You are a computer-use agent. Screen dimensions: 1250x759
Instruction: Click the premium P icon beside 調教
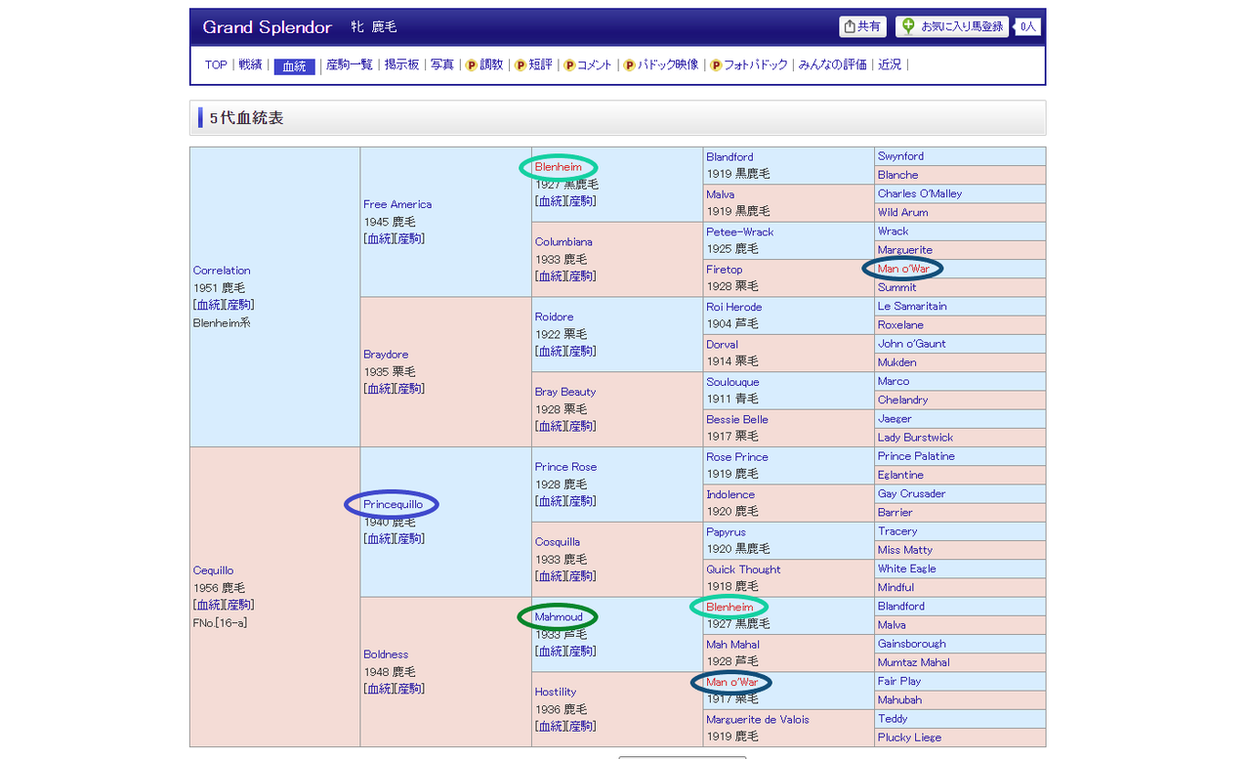[x=471, y=65]
